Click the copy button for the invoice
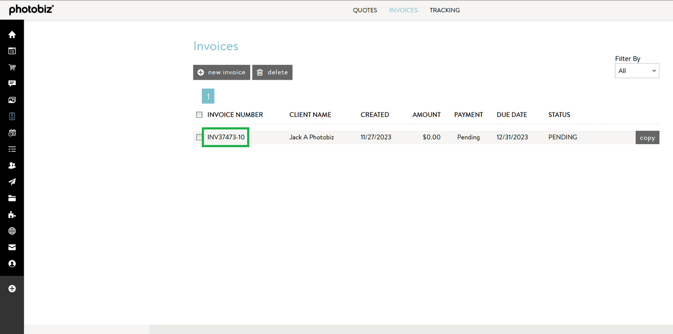Image resolution: width=673 pixels, height=334 pixels. coord(647,137)
